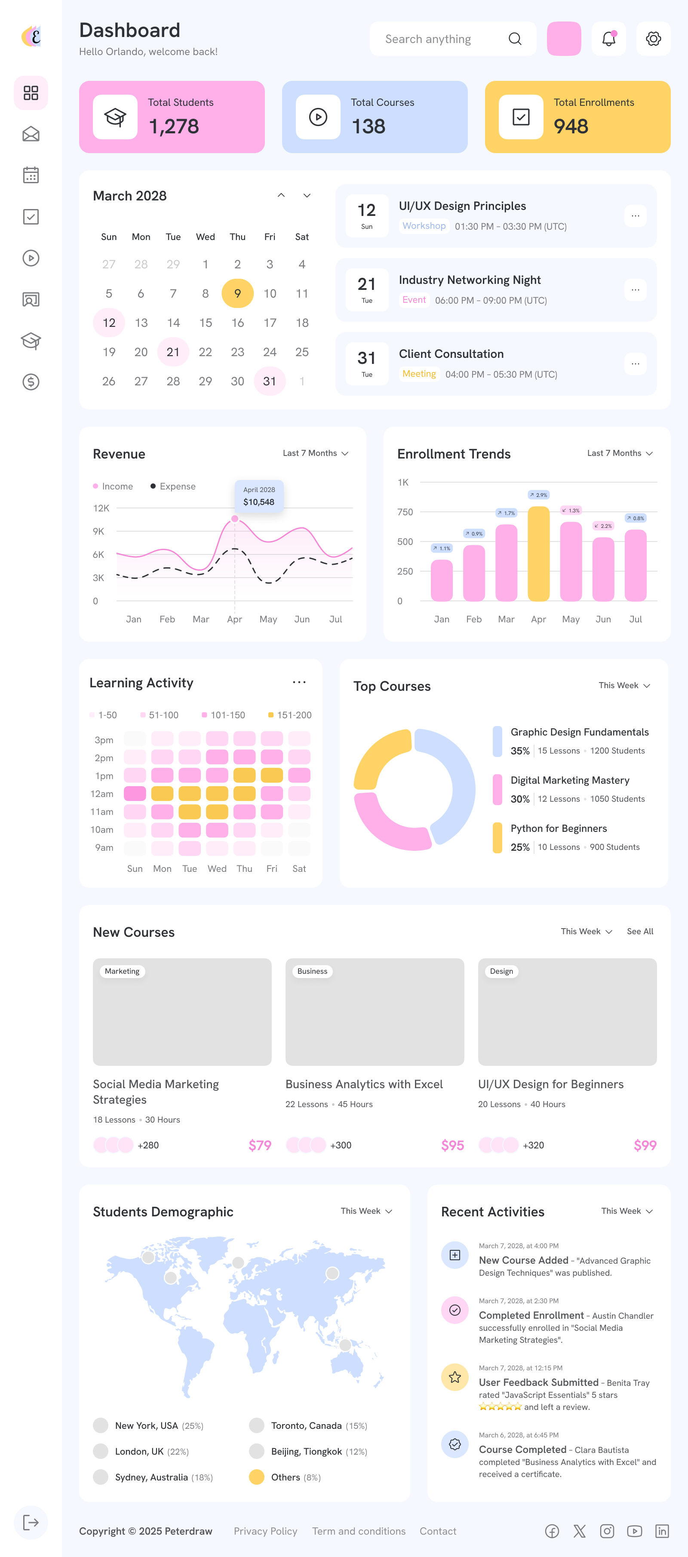Click the YouTube icon in footer
Viewport: 688px width, 1557px height.
(634, 1531)
